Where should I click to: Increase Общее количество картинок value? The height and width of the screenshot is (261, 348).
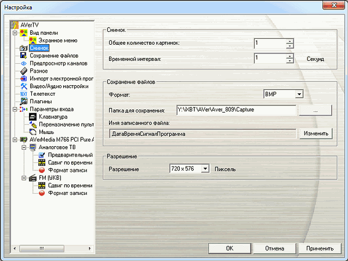290,41
